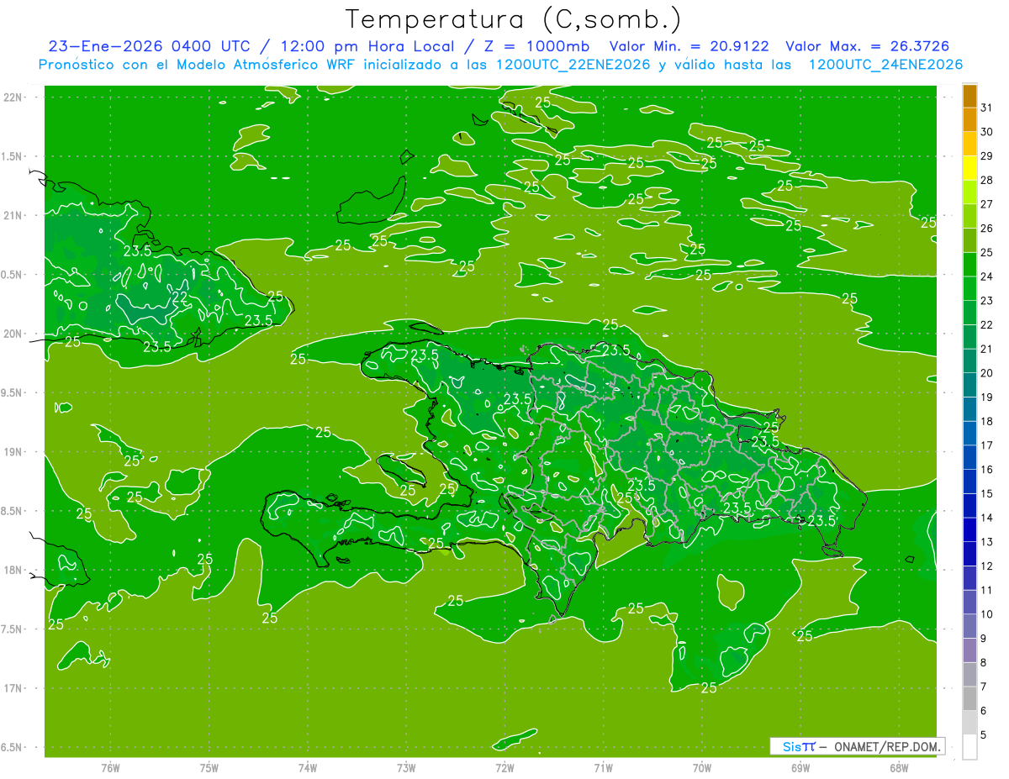
Task: Click the "21N" latitude axis label
Action: pyautogui.click(x=13, y=215)
